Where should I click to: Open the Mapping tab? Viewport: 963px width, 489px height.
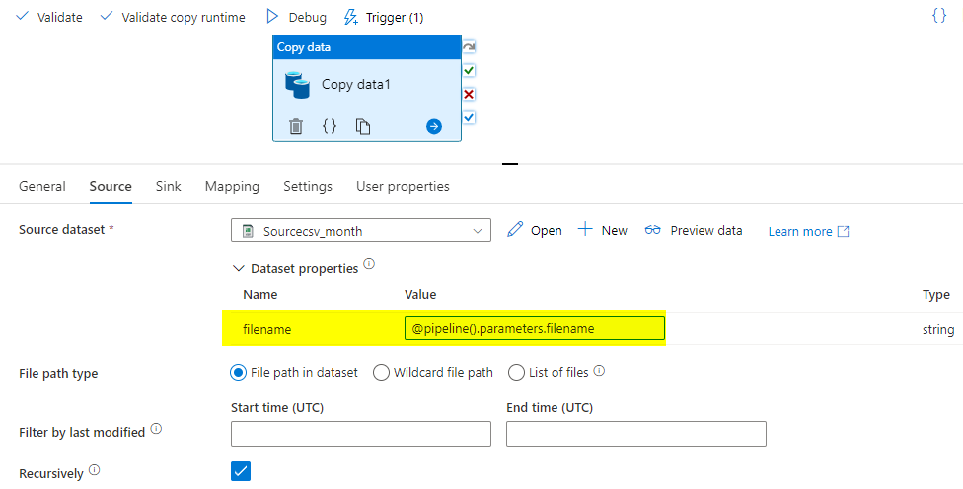(232, 186)
